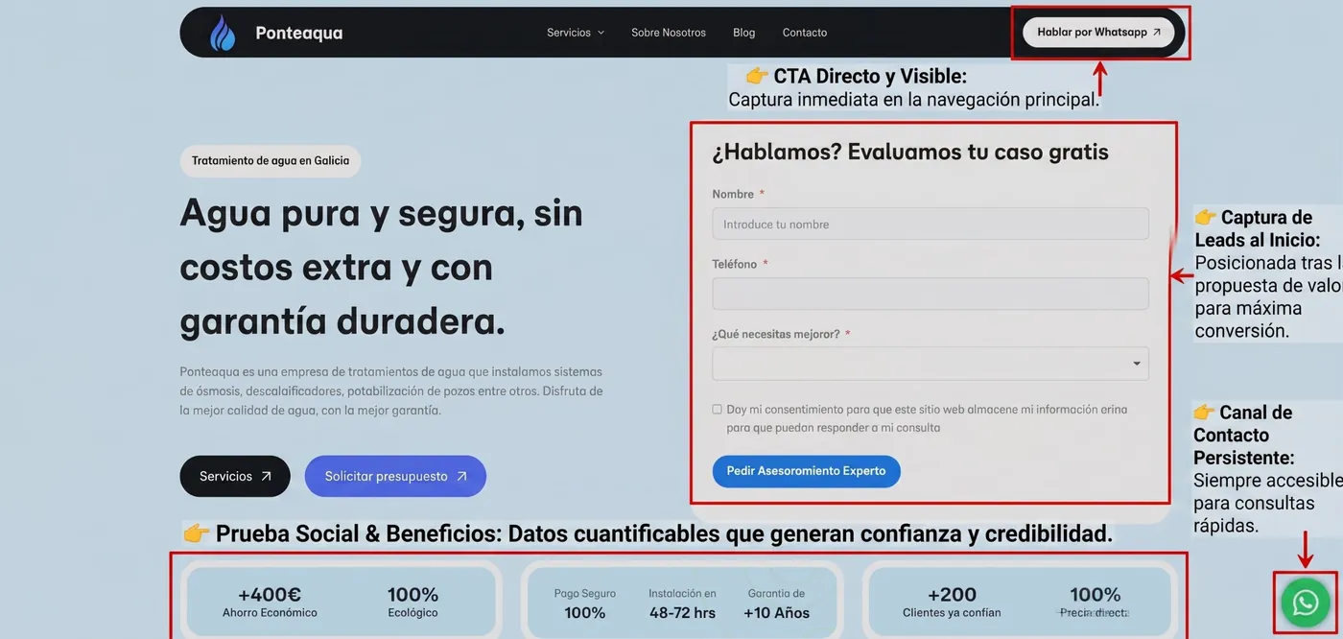Focus the Nombre input field

(931, 224)
